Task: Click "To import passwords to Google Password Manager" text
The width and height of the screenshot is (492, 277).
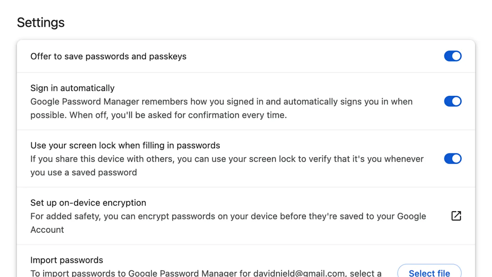Action: click(x=134, y=273)
